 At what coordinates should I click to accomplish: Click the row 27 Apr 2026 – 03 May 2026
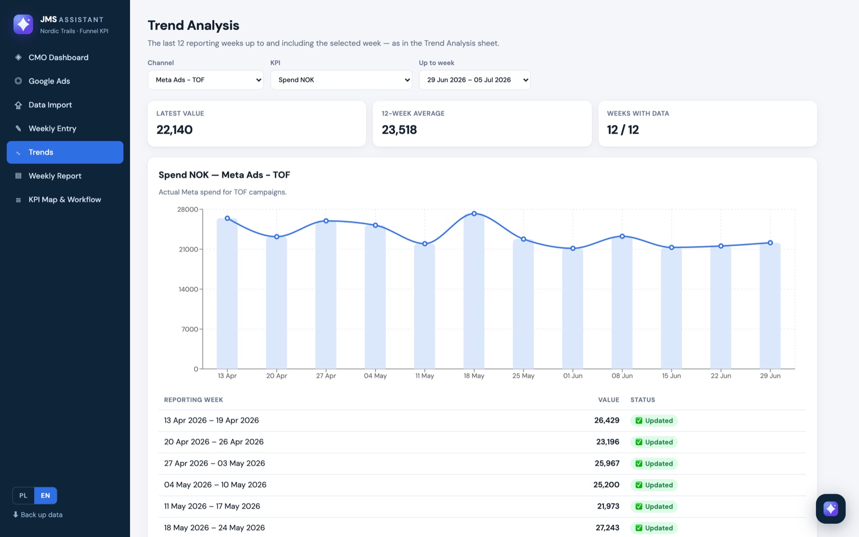coord(482,464)
